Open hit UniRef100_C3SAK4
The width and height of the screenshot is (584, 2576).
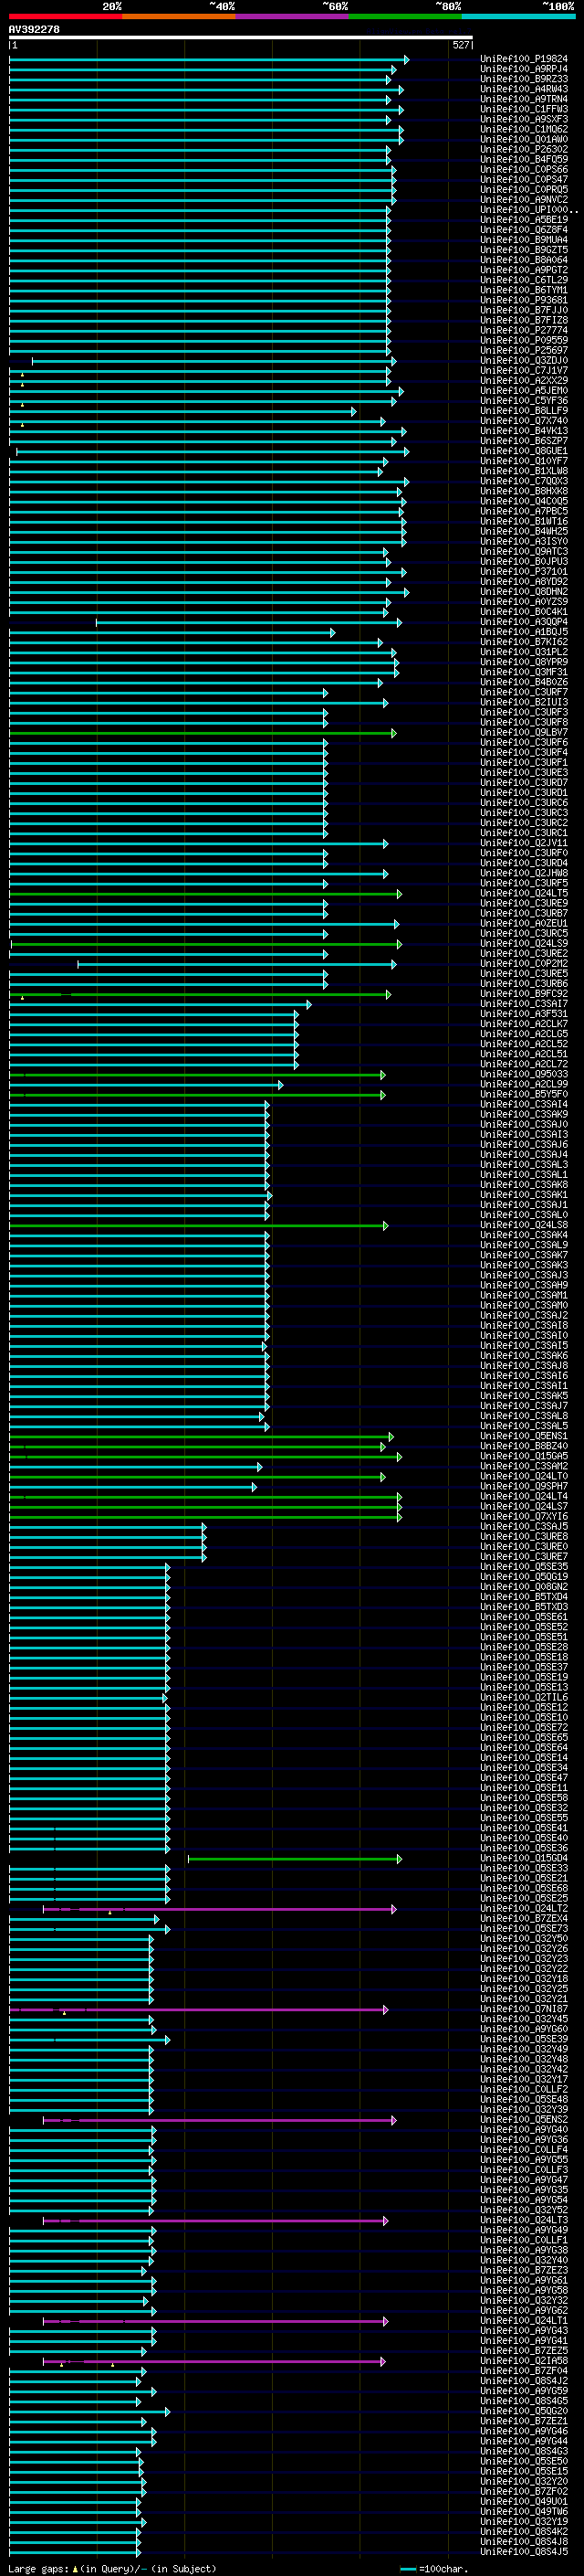coord(523,1234)
